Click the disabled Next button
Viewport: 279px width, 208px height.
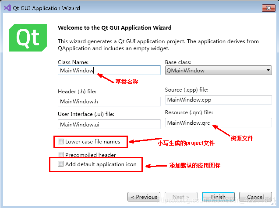(181, 197)
